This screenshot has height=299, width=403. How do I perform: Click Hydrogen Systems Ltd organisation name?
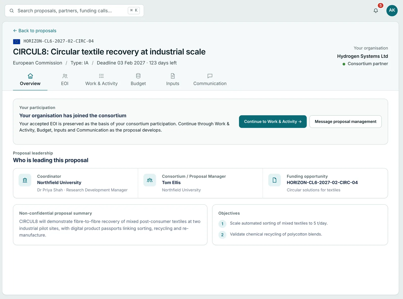pyautogui.click(x=362, y=56)
